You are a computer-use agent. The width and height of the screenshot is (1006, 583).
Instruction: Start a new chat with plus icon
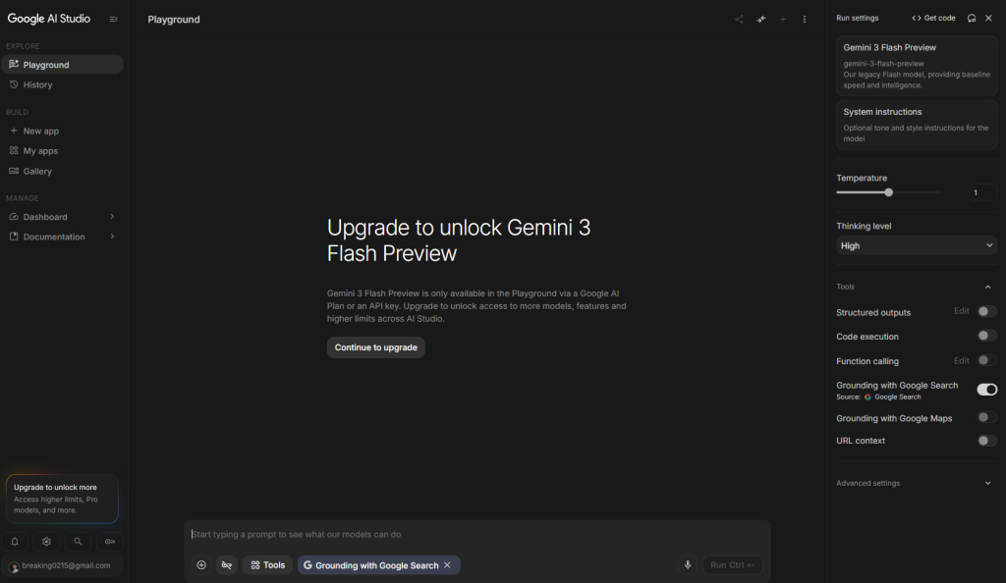tap(783, 20)
